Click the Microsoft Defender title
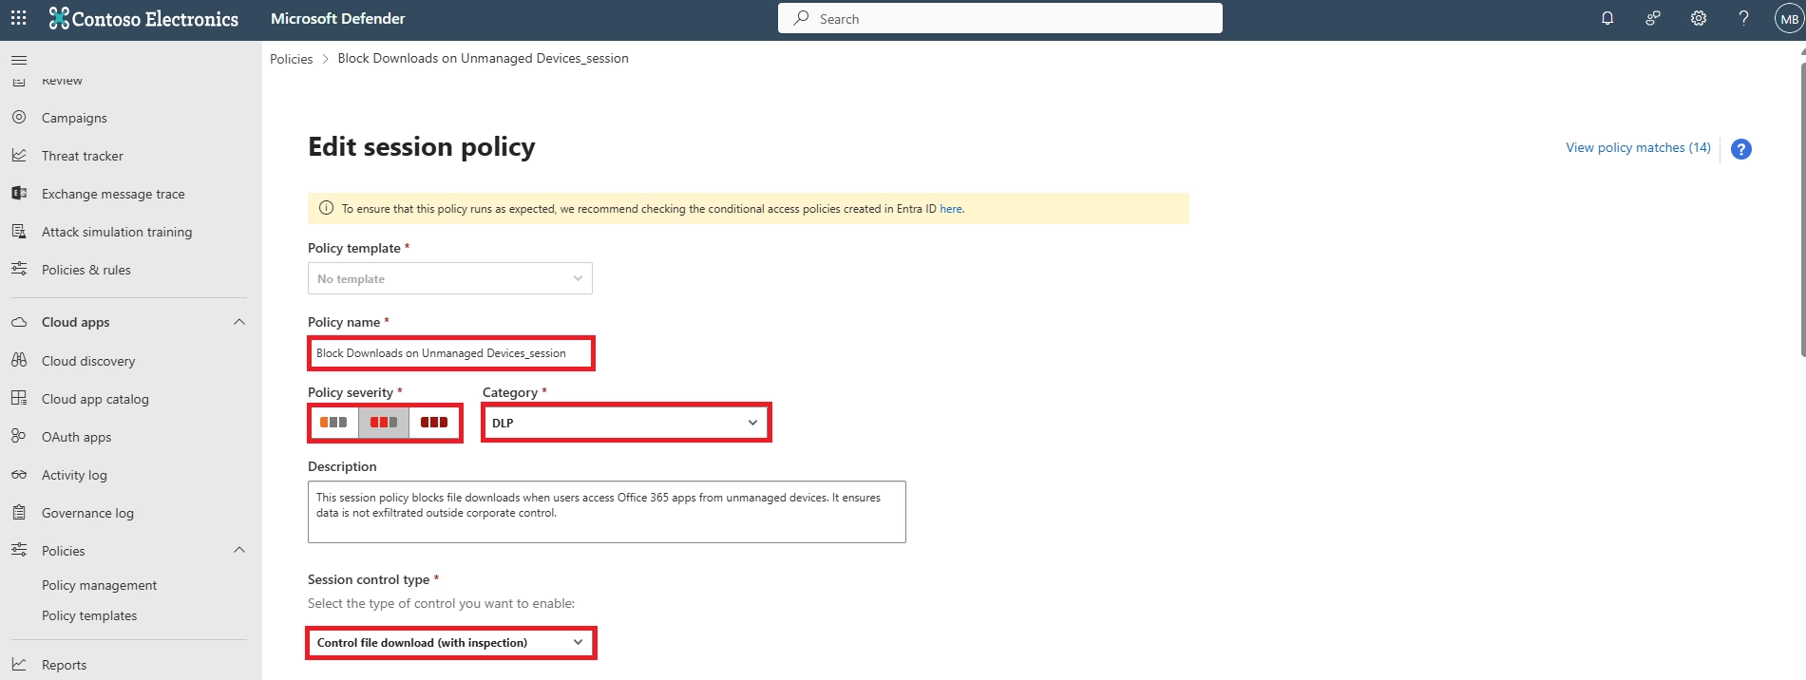The width and height of the screenshot is (1806, 680). coord(337,18)
